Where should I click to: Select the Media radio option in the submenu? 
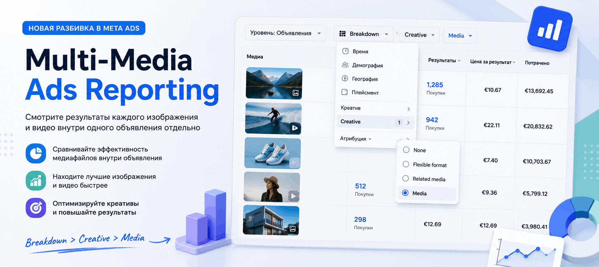click(405, 193)
